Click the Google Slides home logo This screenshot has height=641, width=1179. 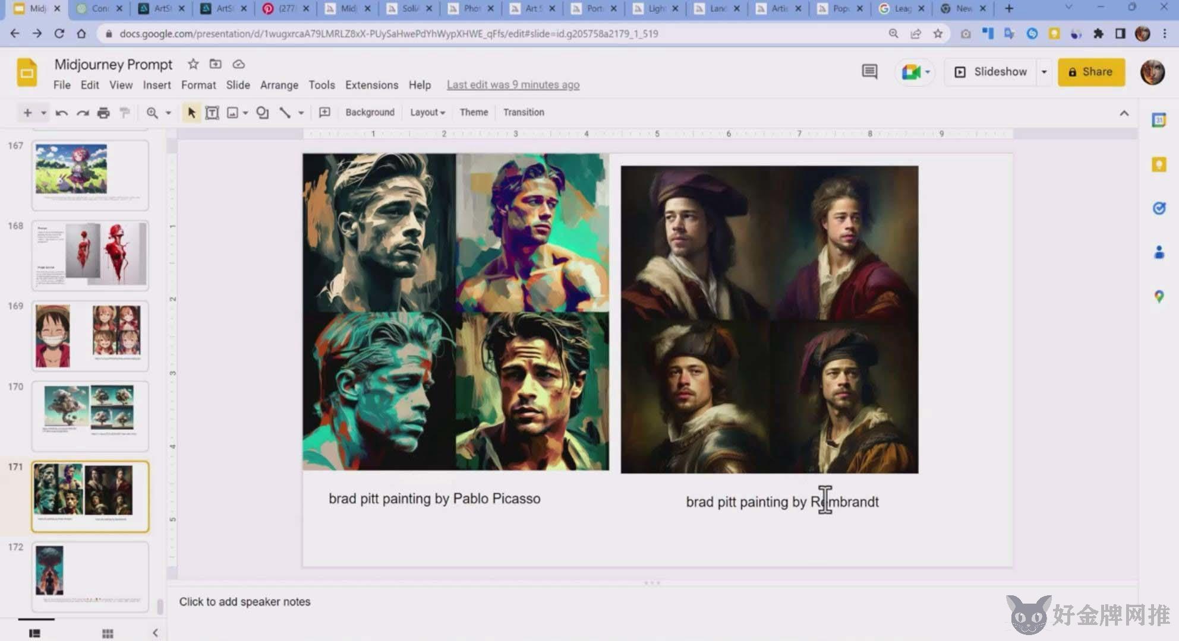(27, 73)
